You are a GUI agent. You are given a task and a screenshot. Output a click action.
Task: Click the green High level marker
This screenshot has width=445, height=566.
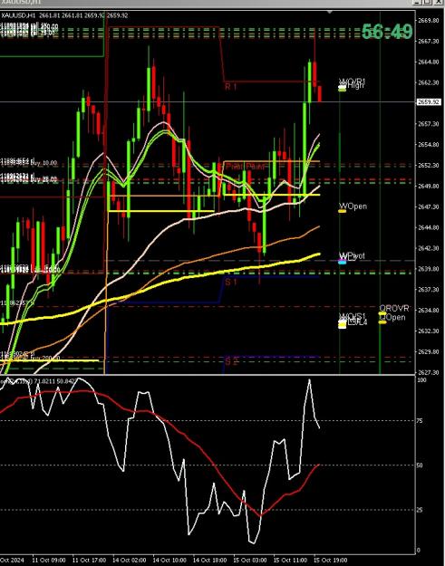click(x=342, y=90)
